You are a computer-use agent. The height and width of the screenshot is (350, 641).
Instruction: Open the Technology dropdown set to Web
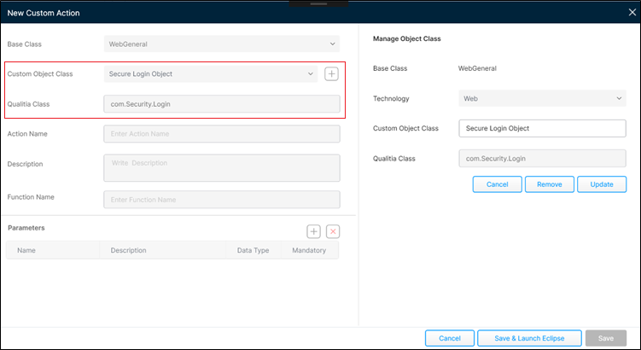(x=542, y=99)
